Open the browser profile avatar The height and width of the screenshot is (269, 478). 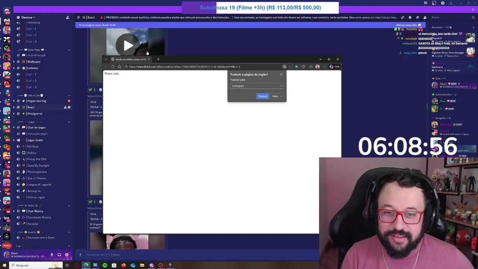(318, 67)
